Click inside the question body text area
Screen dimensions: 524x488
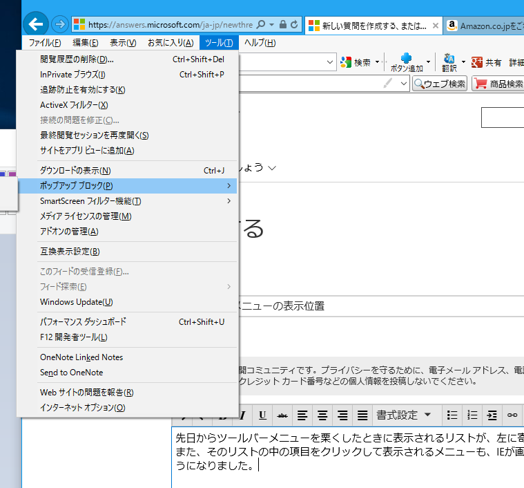coord(347,457)
